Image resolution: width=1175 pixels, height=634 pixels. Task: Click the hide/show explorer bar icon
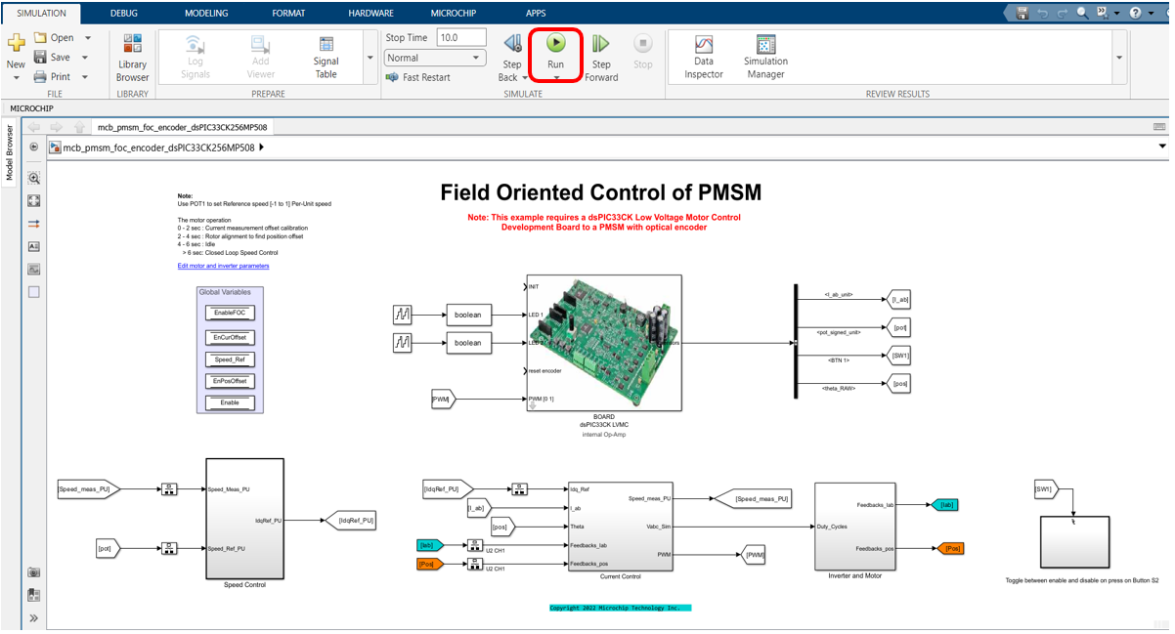tap(34, 148)
